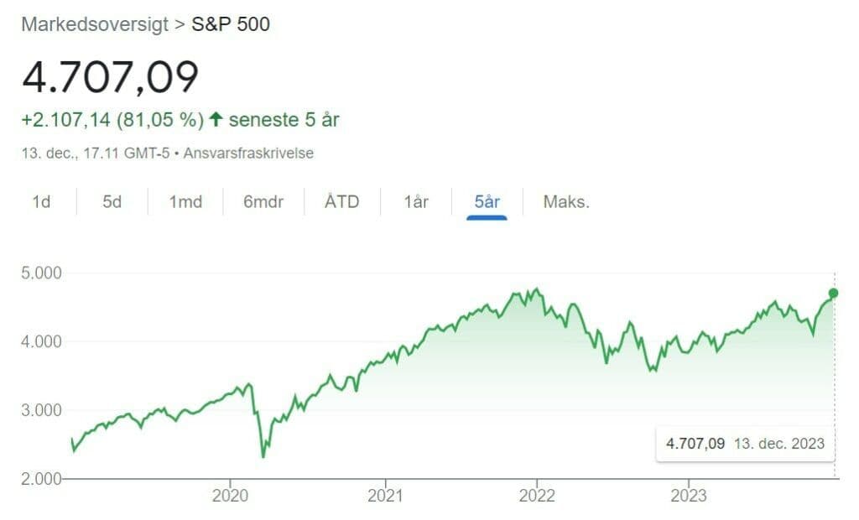Click the 2022 time axis marker
This screenshot has height=520, width=859.
pyautogui.click(x=537, y=495)
